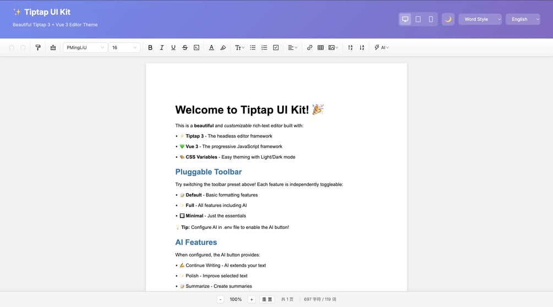The height and width of the screenshot is (307, 553).
Task: Zoom out with the minus button
Action: pos(221,299)
